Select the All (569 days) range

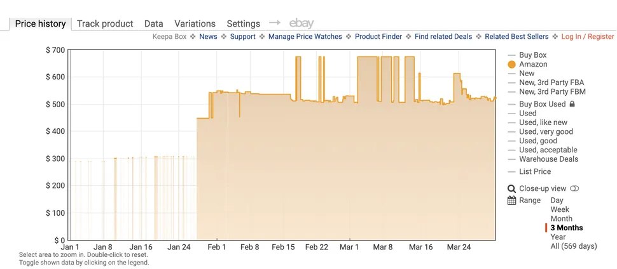(x=574, y=246)
